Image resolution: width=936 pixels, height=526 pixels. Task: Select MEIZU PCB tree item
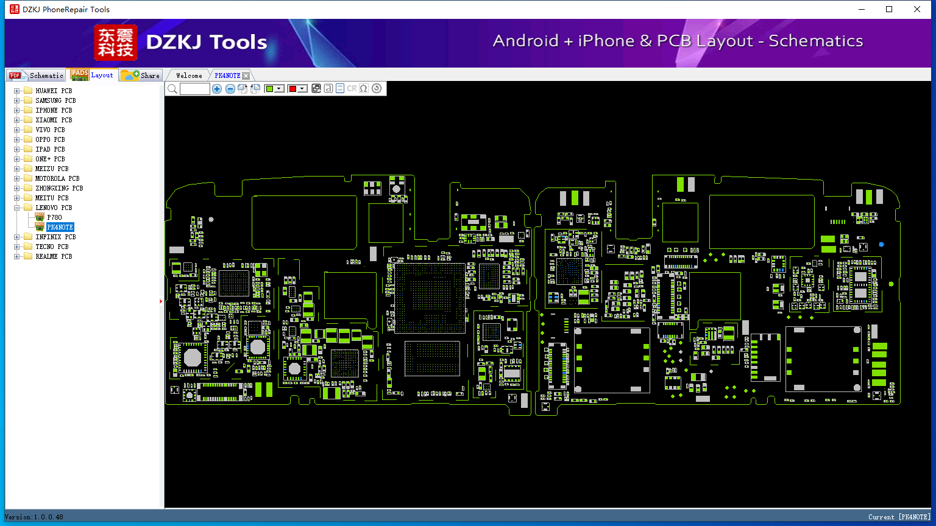(52, 169)
